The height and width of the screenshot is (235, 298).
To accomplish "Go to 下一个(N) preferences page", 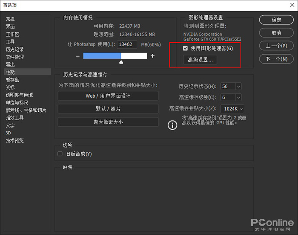I will click(276, 59).
